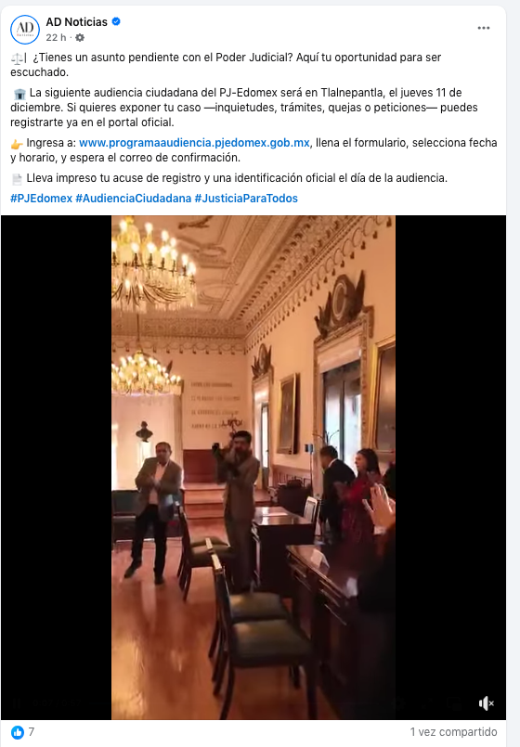Click the pointing hand emoji before 'Ingresa a'
The image size is (520, 747).
pyautogui.click(x=17, y=144)
